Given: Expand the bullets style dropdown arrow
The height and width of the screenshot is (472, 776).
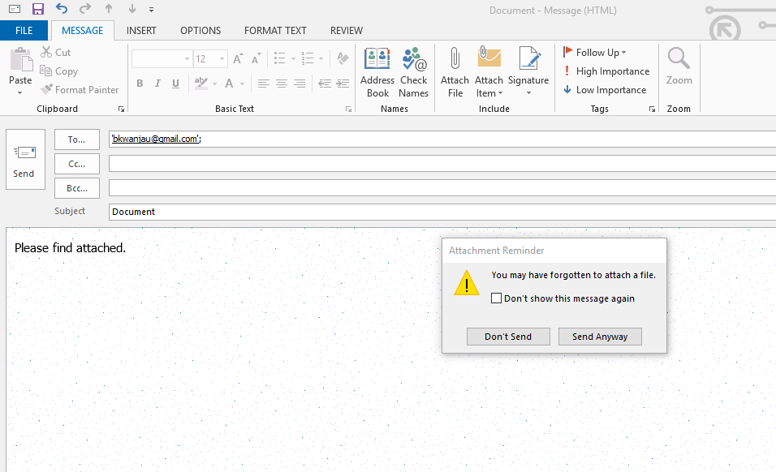Looking at the screenshot, I should pos(293,59).
